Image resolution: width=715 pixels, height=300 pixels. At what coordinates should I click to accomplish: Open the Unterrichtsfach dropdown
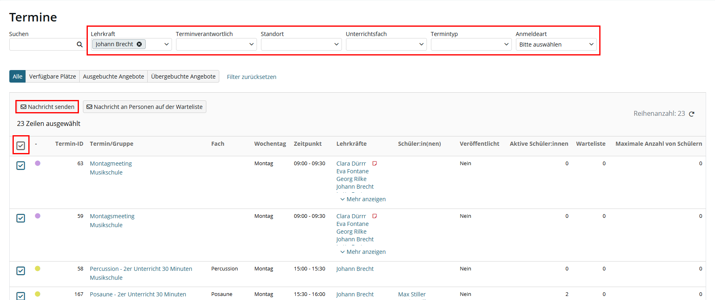pyautogui.click(x=386, y=44)
